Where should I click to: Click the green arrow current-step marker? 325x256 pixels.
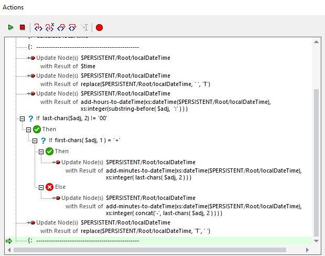[x=8, y=241]
